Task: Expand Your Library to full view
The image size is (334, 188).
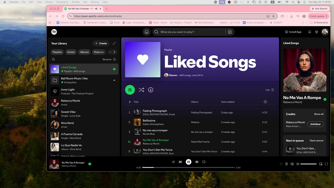Action: 114,43
